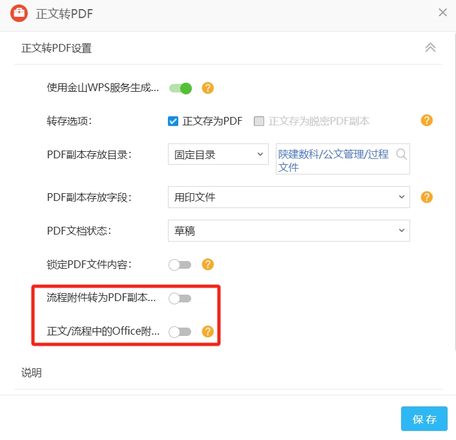456x440 pixels.
Task: Turn on 流程附件转为PDF副本 toggle
Action: [x=180, y=298]
